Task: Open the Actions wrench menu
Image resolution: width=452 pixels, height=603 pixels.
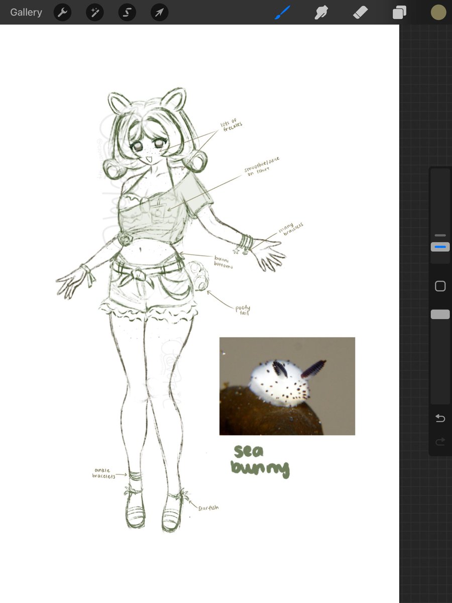Action: coord(62,13)
